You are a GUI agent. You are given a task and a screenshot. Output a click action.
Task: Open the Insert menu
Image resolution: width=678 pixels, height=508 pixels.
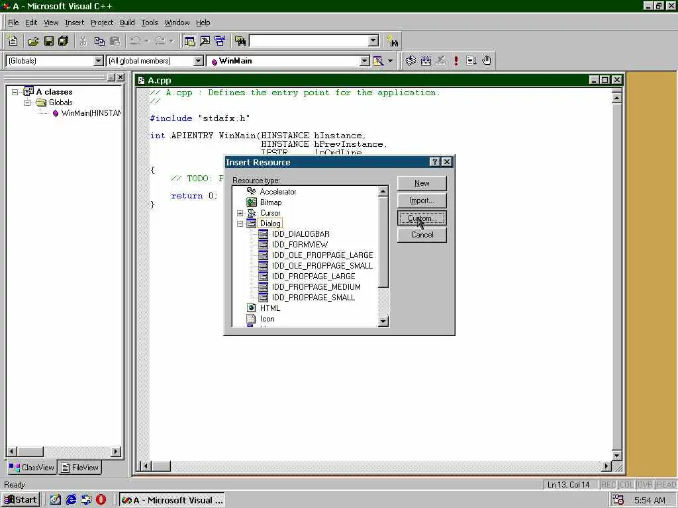(x=74, y=22)
